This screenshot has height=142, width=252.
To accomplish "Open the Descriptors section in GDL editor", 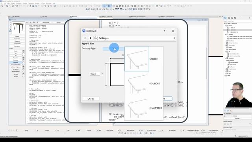I will [x=17, y=46].
